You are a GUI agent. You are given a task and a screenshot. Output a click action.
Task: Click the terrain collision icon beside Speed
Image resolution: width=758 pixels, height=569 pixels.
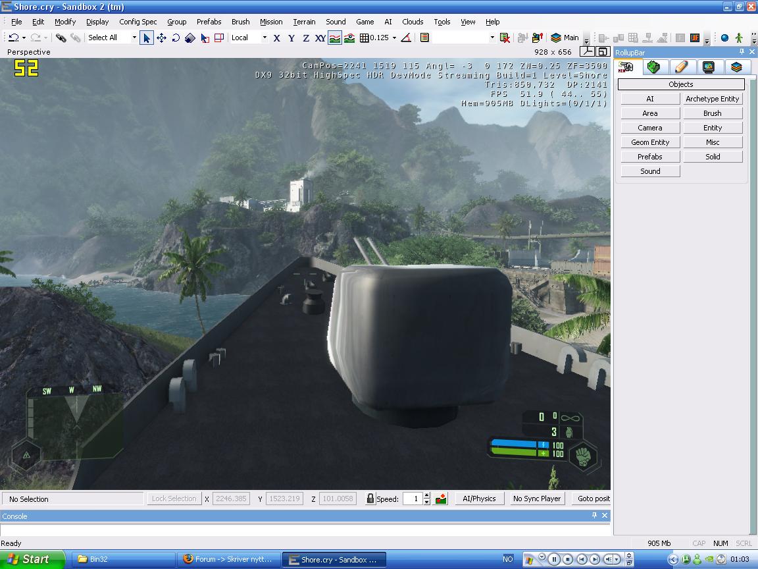tap(441, 499)
